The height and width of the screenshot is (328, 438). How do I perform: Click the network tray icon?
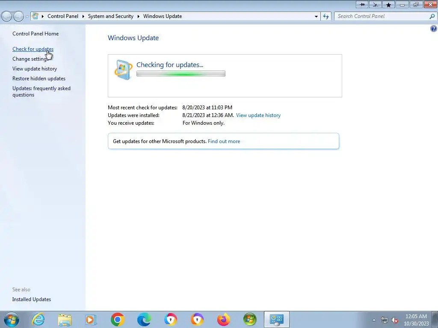pyautogui.click(x=385, y=320)
